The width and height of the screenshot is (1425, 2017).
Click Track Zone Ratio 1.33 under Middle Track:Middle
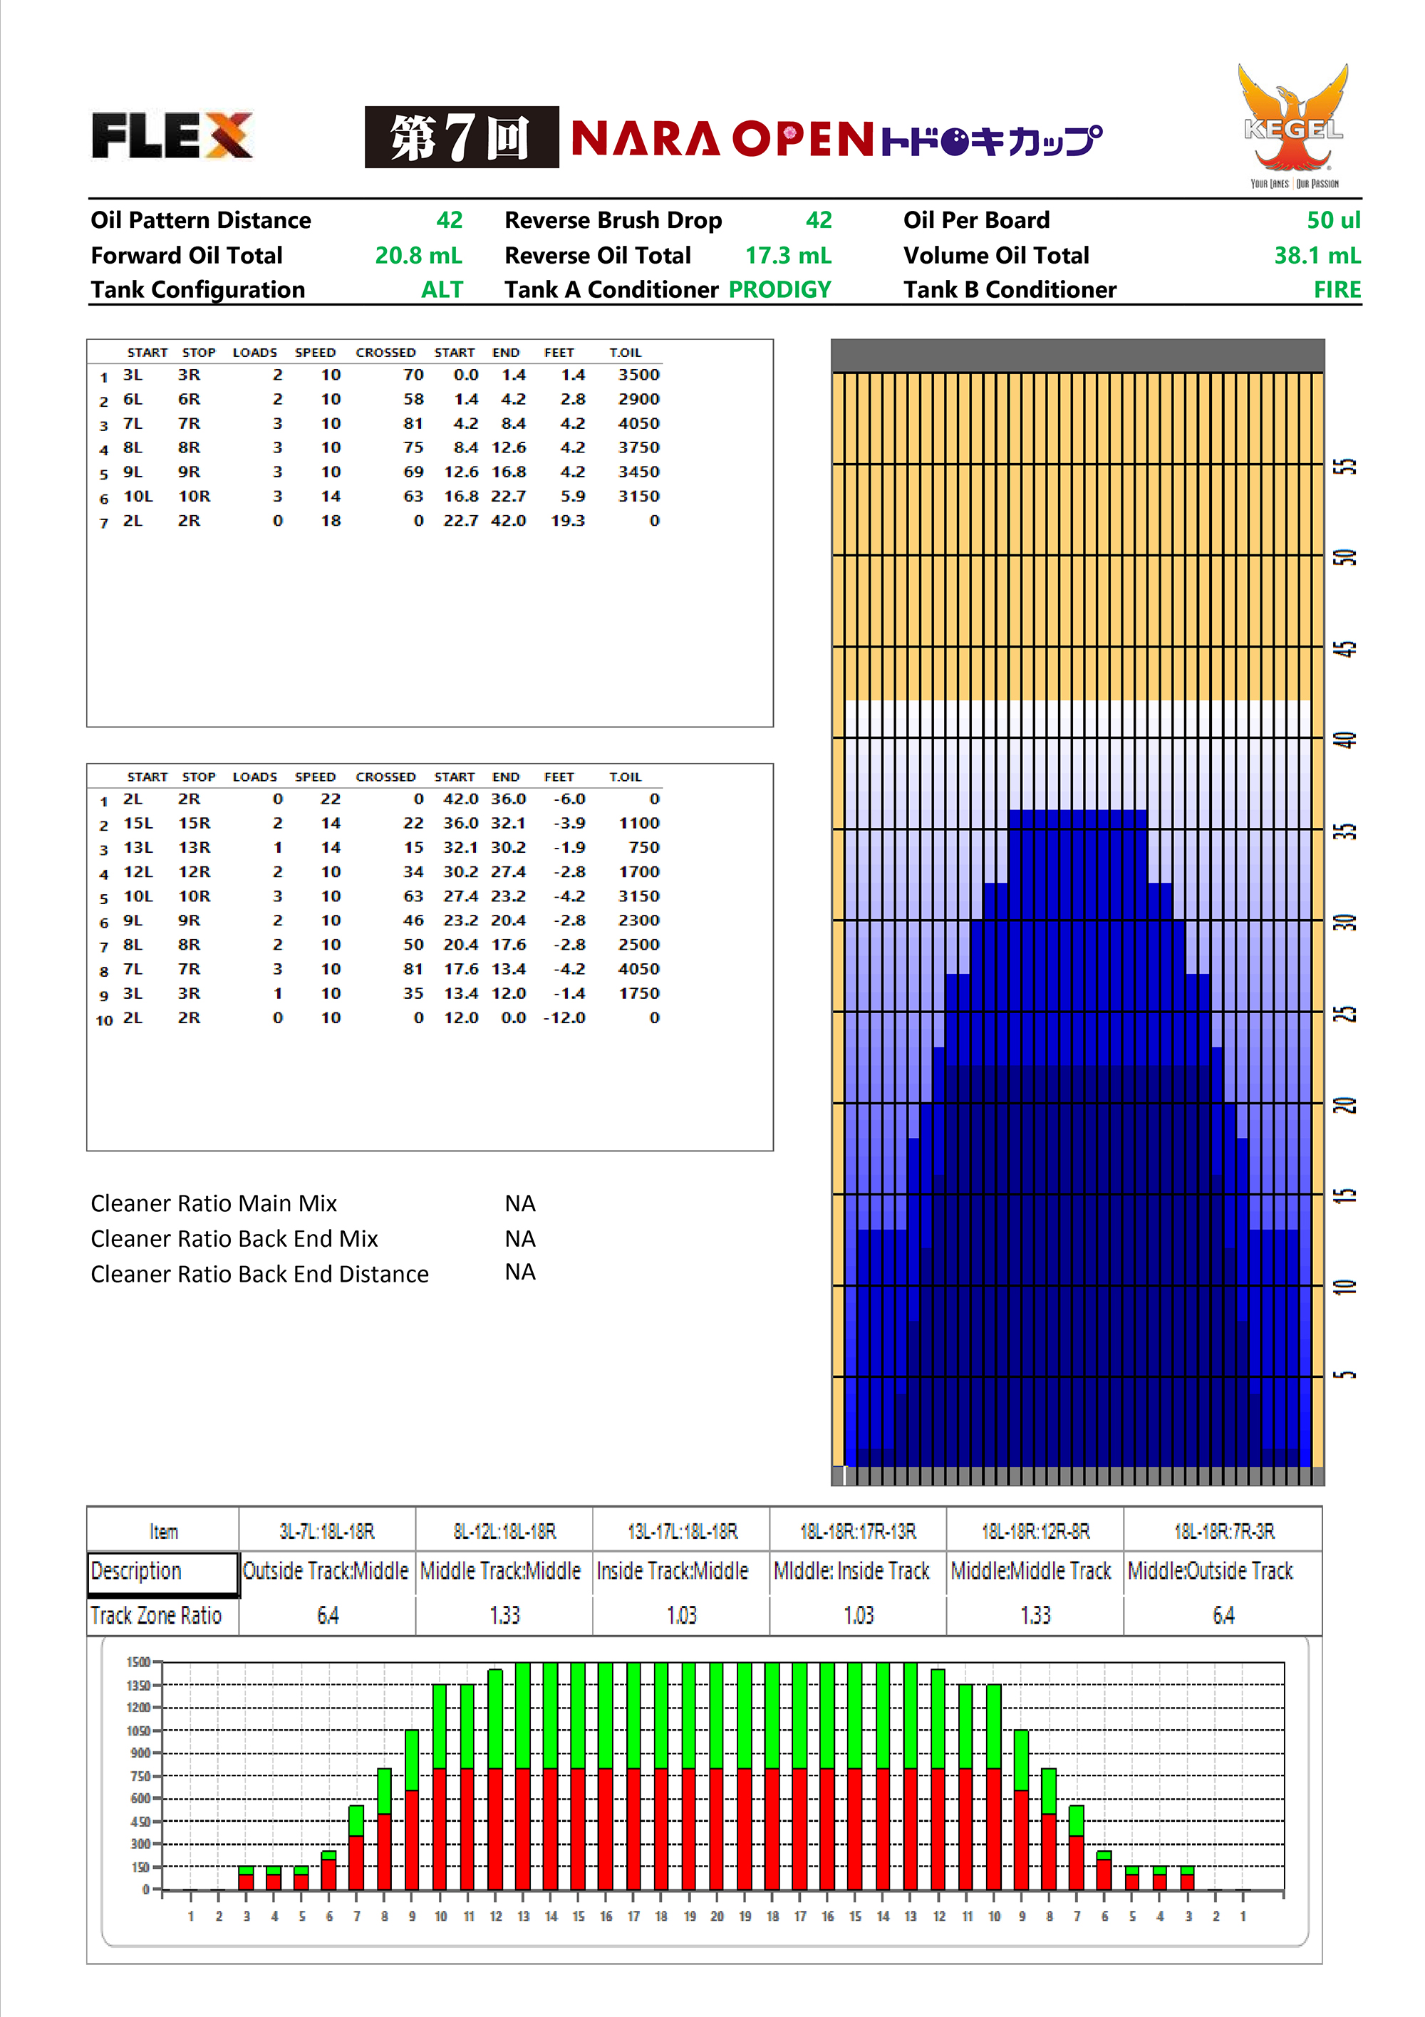504,1614
